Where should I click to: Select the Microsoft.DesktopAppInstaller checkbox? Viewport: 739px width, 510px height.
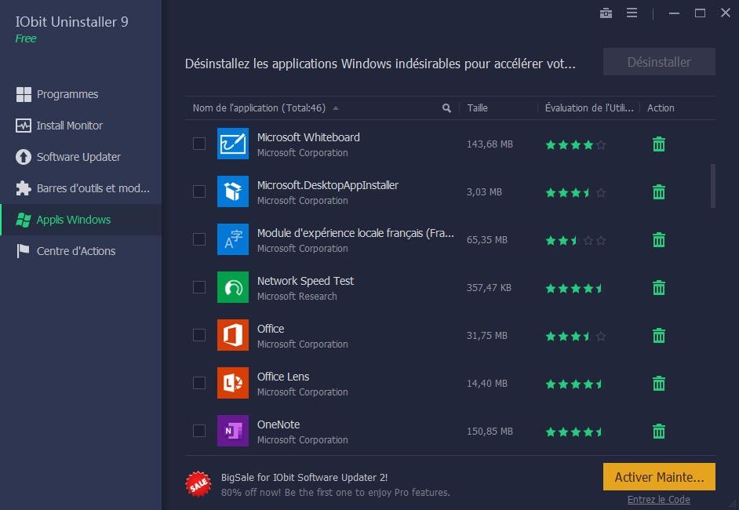199,191
